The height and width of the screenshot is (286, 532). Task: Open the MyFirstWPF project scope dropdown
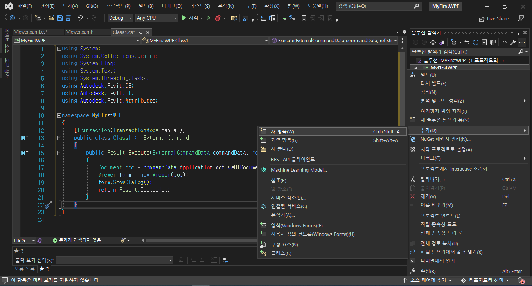76,41
